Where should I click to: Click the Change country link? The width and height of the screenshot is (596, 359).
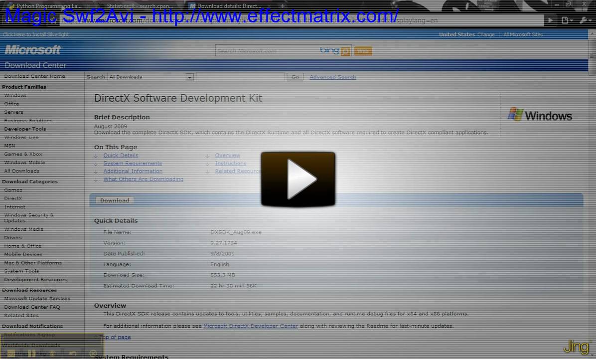pyautogui.click(x=486, y=34)
